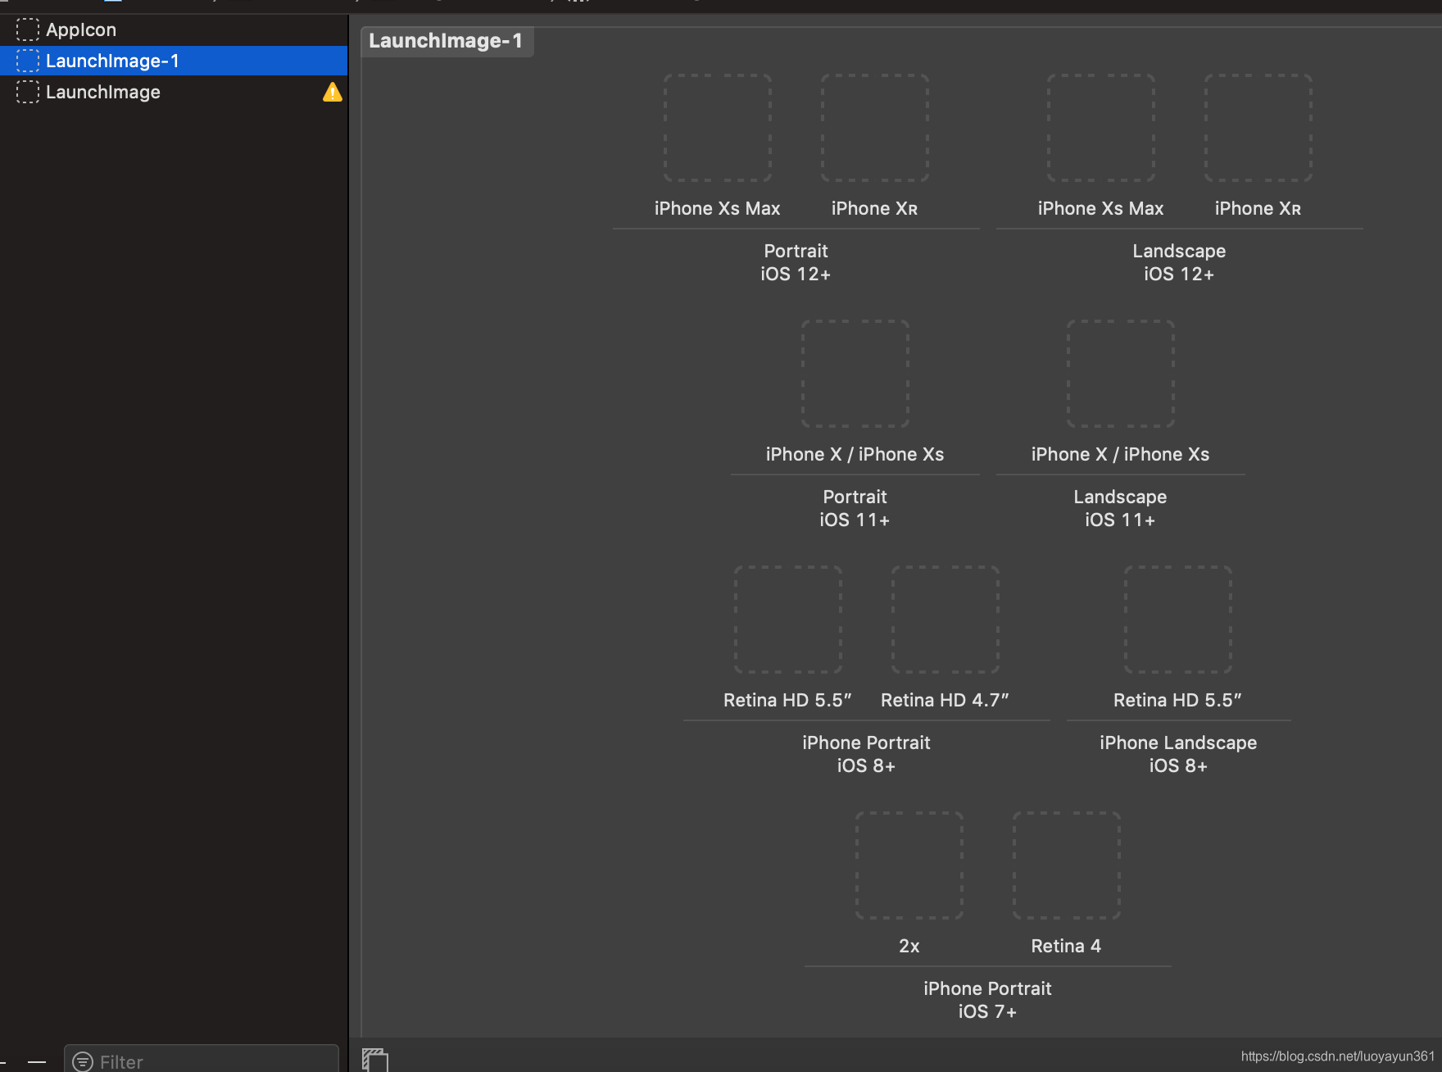Click the "Portrait iOS 11+" section label

coord(855,508)
